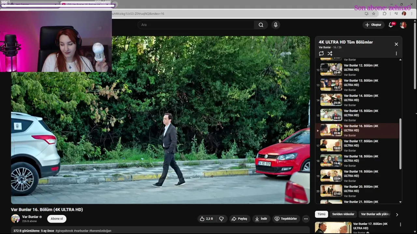417x234 pixels.
Task: Bookmark this page with the star icon
Action: (373, 14)
